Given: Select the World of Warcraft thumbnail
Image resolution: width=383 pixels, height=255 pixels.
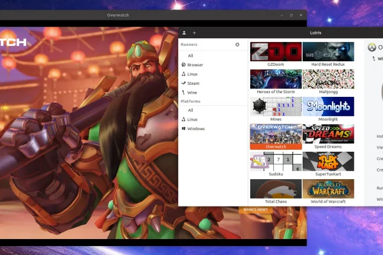Looking at the screenshot, I should tap(328, 189).
